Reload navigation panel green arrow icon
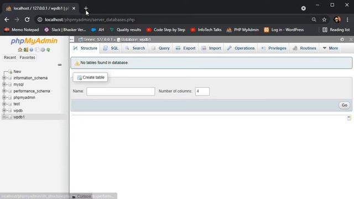This screenshot has width=354, height=199. point(48,50)
